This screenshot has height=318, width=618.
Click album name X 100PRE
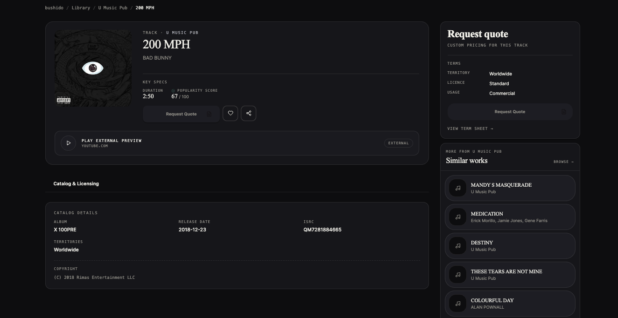pyautogui.click(x=65, y=230)
